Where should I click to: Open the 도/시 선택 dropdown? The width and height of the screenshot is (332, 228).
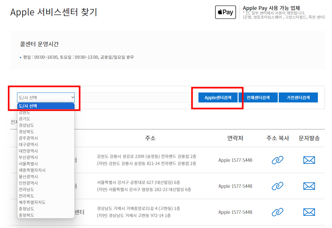46,97
